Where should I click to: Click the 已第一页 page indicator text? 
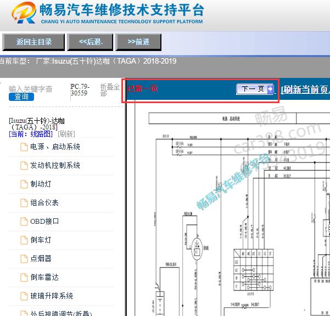click(x=142, y=89)
